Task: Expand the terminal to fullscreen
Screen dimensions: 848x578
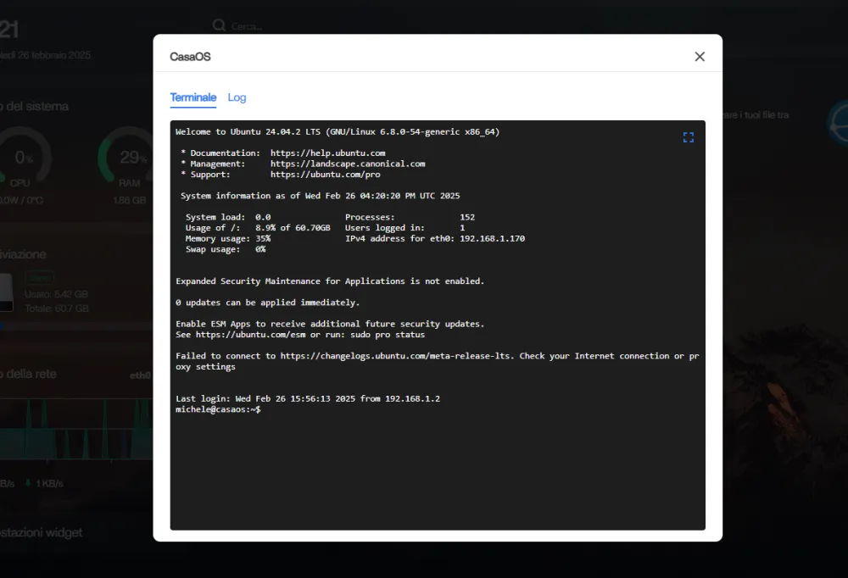Action: pyautogui.click(x=688, y=136)
